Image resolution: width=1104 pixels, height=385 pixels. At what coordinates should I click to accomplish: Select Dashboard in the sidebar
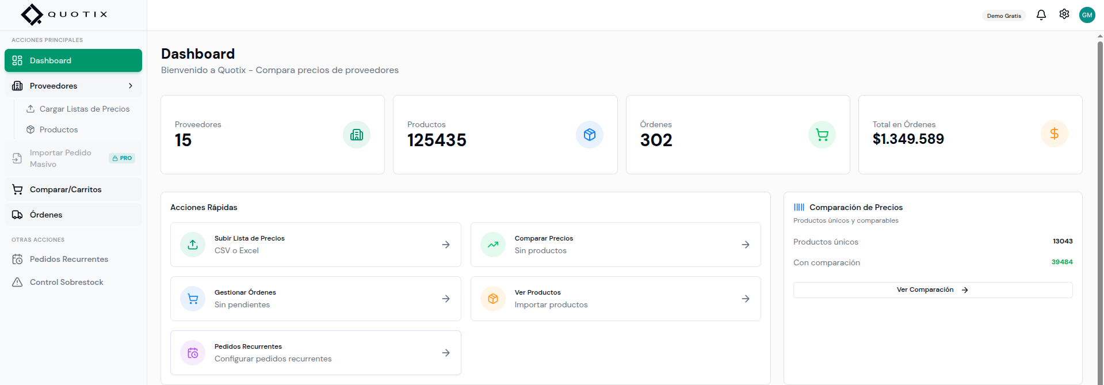73,60
